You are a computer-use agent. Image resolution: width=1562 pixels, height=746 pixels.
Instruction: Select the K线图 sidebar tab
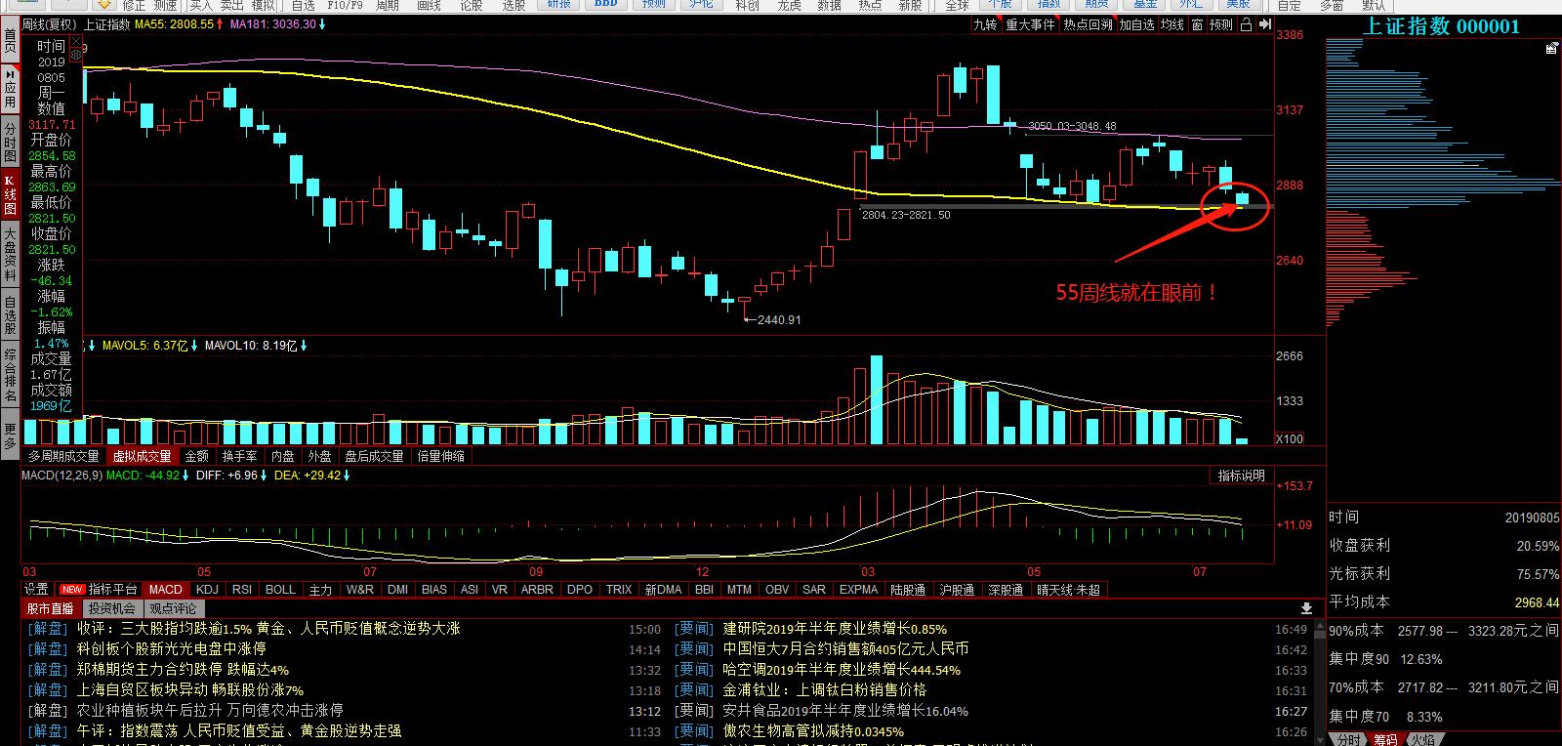click(10, 195)
